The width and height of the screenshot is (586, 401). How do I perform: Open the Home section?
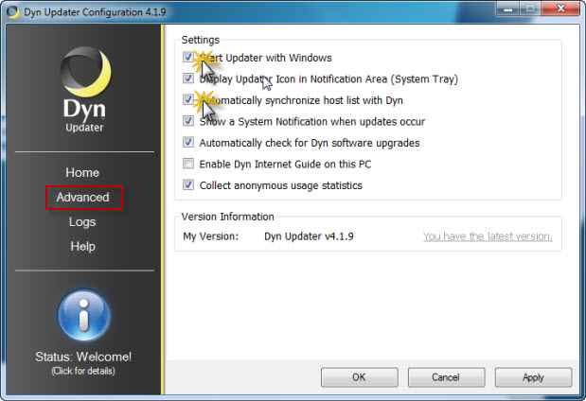pyautogui.click(x=82, y=172)
